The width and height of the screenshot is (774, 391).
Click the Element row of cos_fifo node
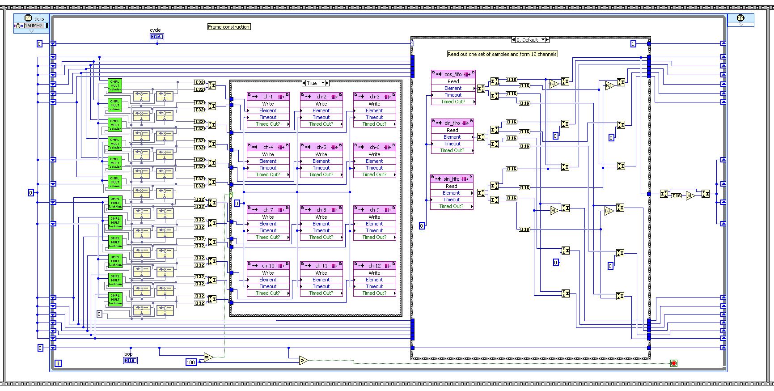[453, 88]
